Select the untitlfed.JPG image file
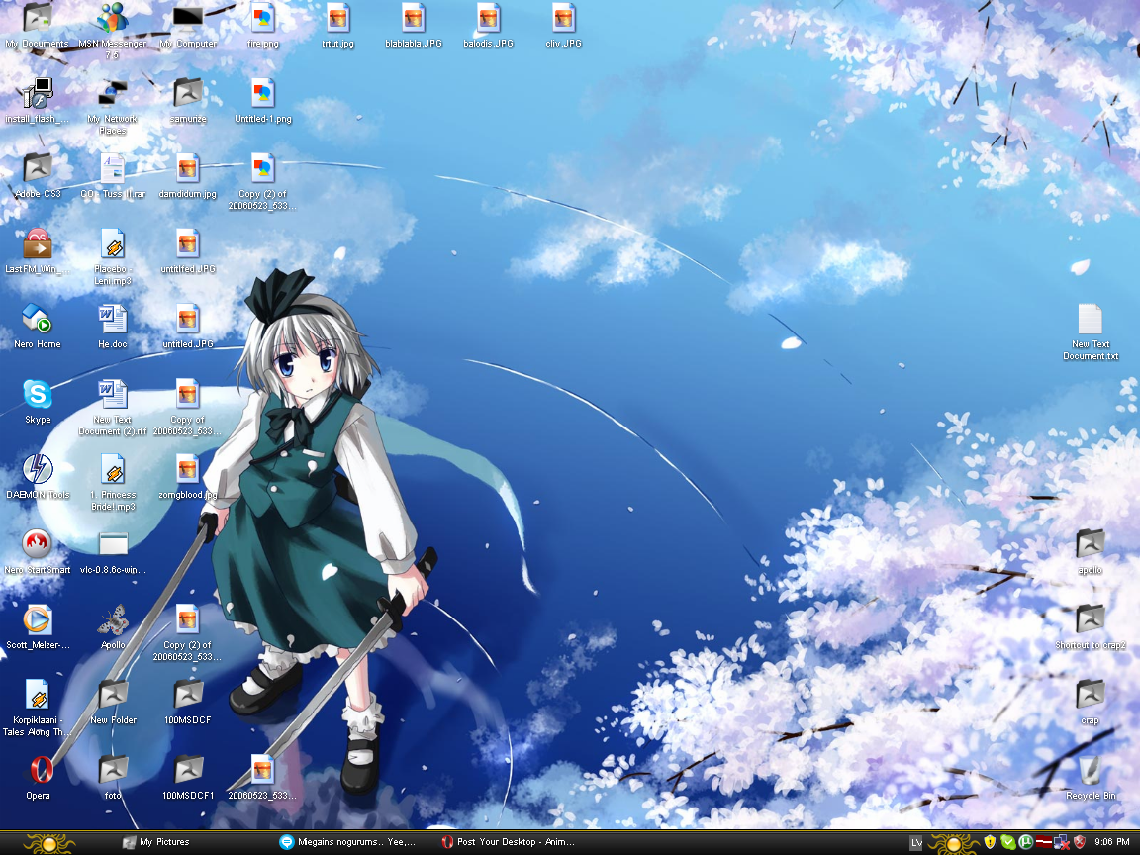Viewport: 1140px width, 855px height. pyautogui.click(x=188, y=250)
